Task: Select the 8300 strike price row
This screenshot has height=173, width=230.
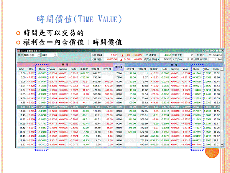Action: click(x=119, y=94)
